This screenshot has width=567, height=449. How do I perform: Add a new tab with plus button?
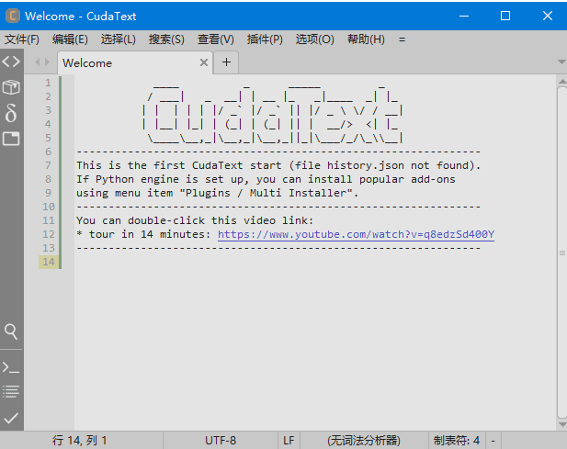[x=226, y=62]
